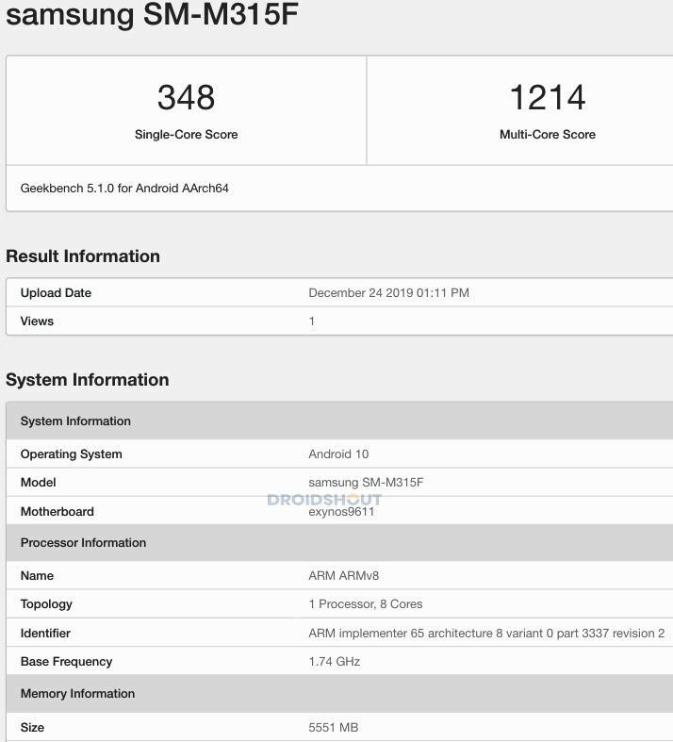The height and width of the screenshot is (742, 673).
Task: Click the 'Result Information' heading
Action: [83, 256]
